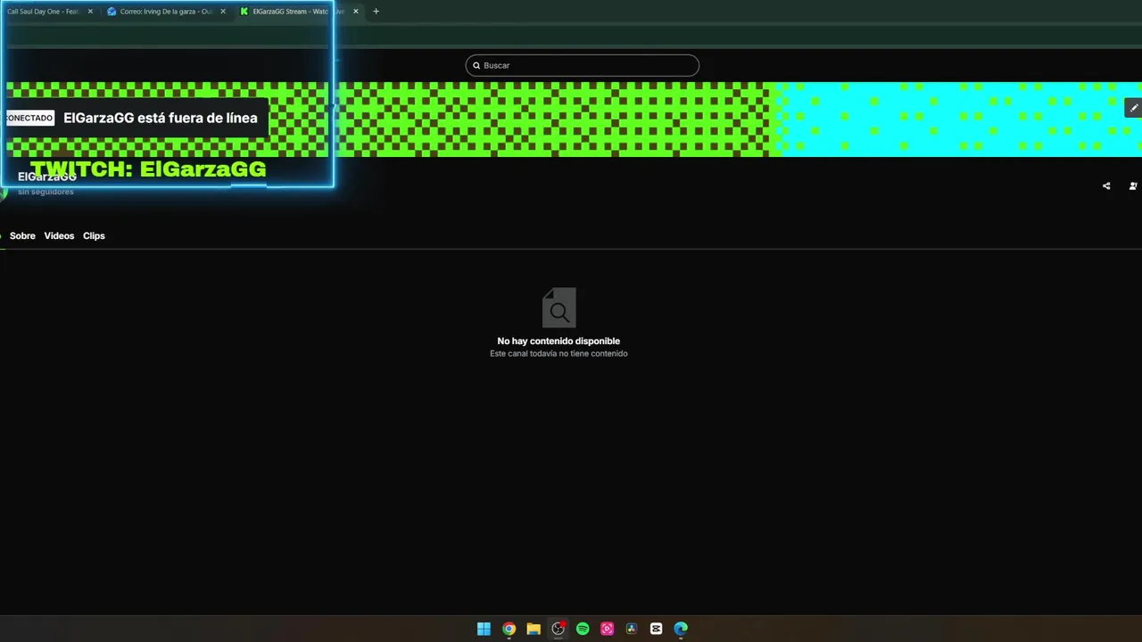Image resolution: width=1142 pixels, height=642 pixels.
Task: Click the edit banner pencil icon
Action: coord(1134,108)
